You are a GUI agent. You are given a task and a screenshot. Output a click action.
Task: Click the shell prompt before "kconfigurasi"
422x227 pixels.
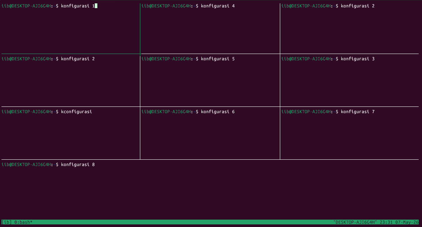(30, 112)
